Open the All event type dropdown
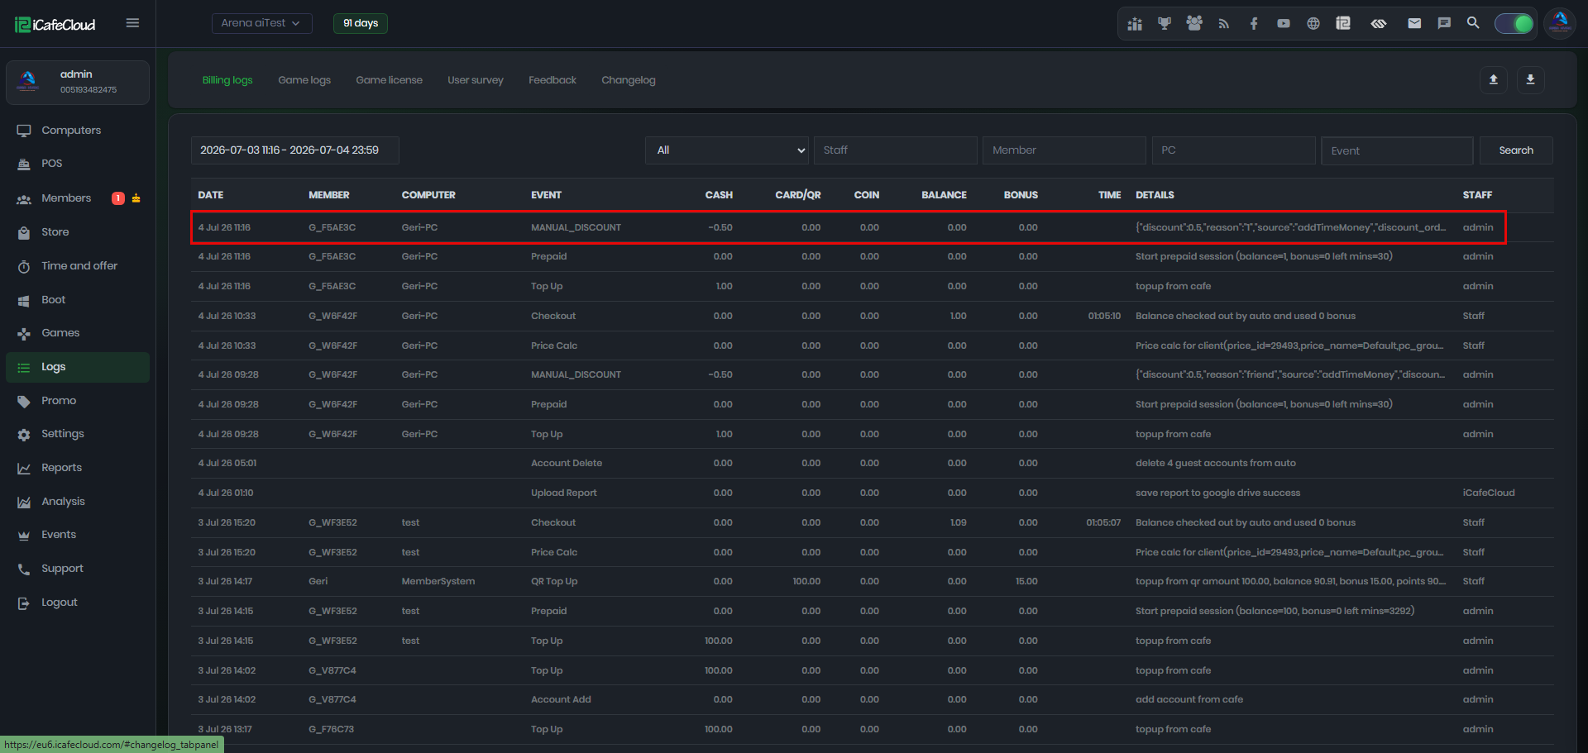Viewport: 1588px width, 753px height. (x=727, y=150)
